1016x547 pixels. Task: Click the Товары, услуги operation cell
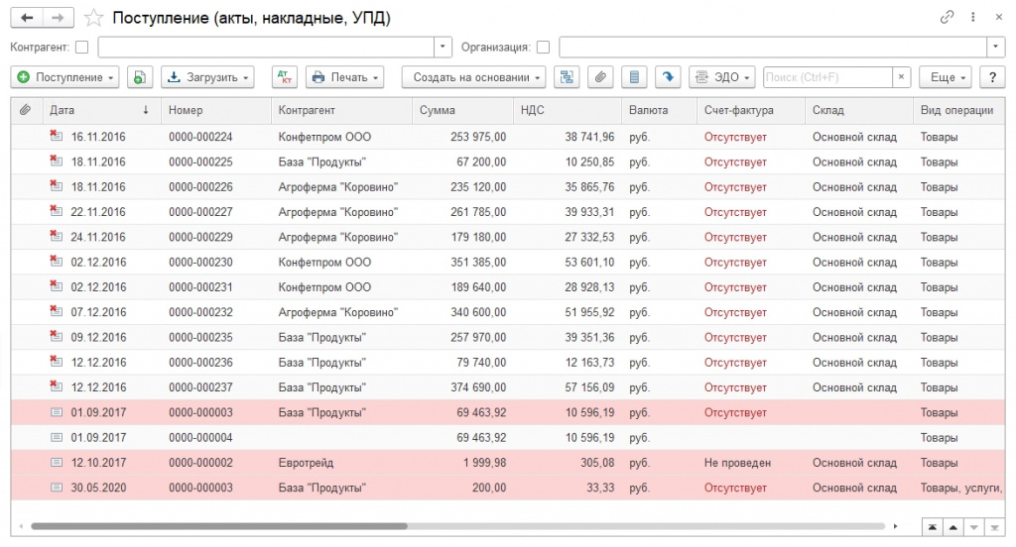(x=961, y=488)
